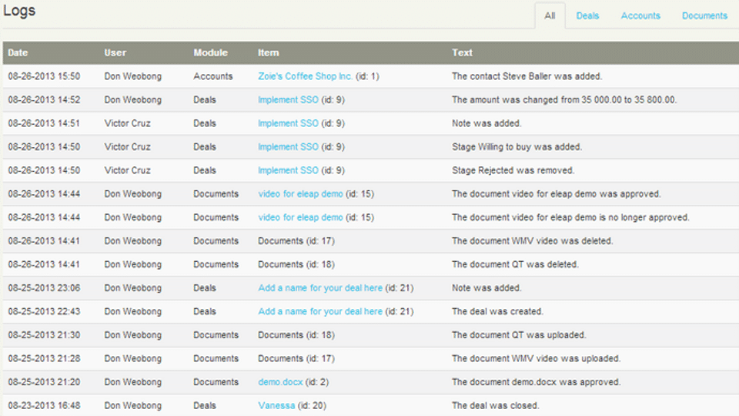The width and height of the screenshot is (739, 416).
Task: Open the Deals tab
Action: click(x=587, y=15)
